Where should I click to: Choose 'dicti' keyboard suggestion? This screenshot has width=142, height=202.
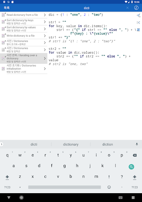34,144
